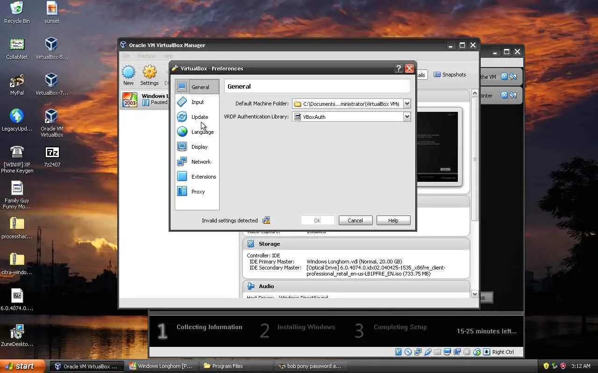Click the red security shield tray icon
Screen dimensions: 598x373
563,366
